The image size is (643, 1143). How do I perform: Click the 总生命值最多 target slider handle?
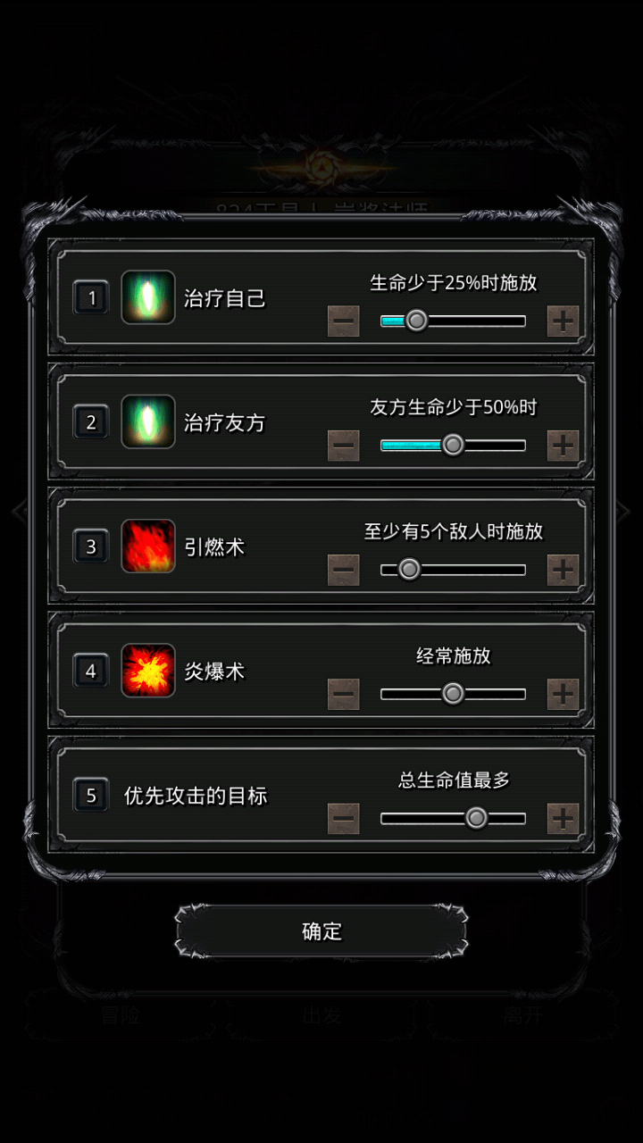coord(476,817)
